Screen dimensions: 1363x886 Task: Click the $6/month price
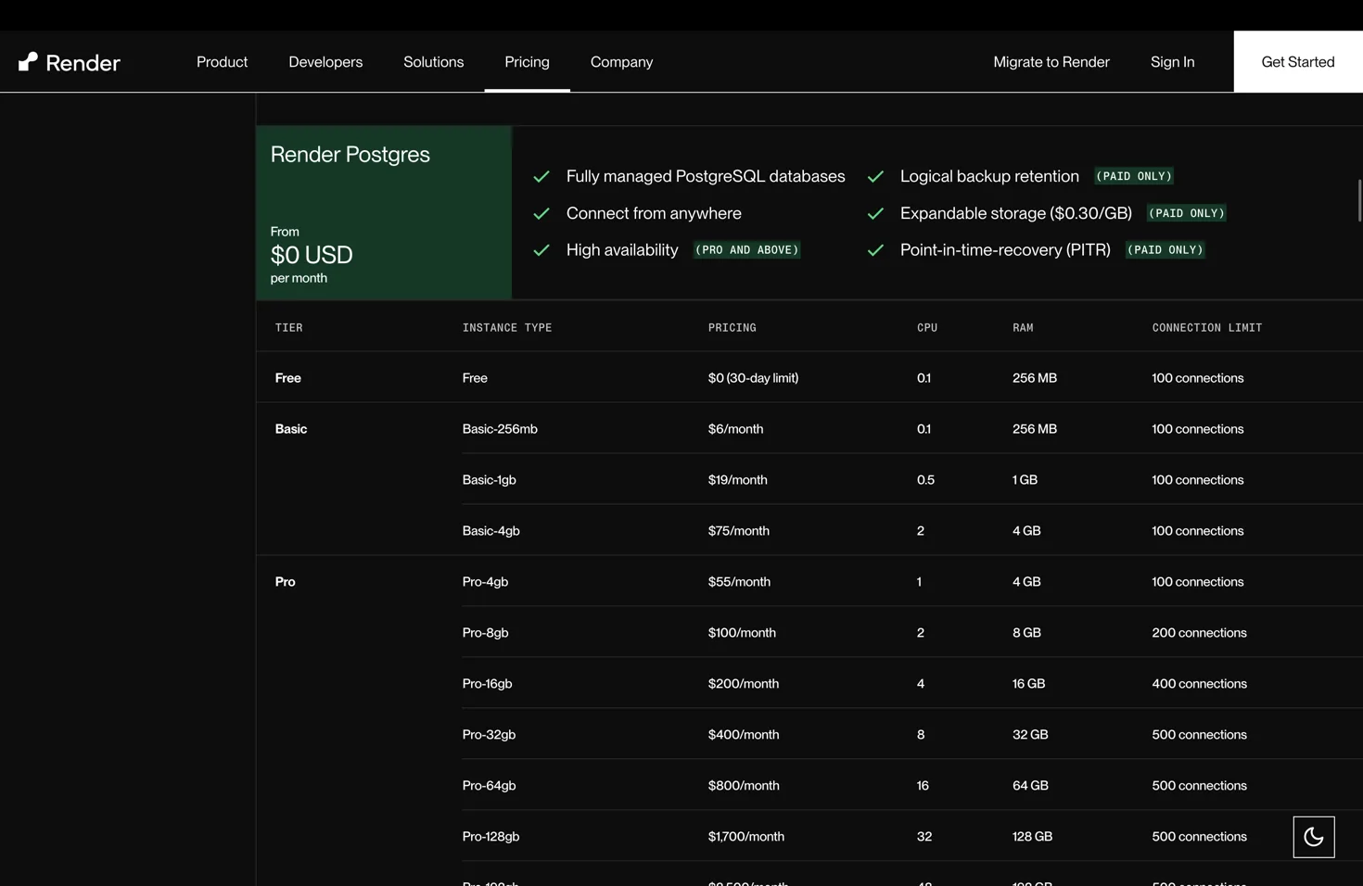pyautogui.click(x=735, y=429)
